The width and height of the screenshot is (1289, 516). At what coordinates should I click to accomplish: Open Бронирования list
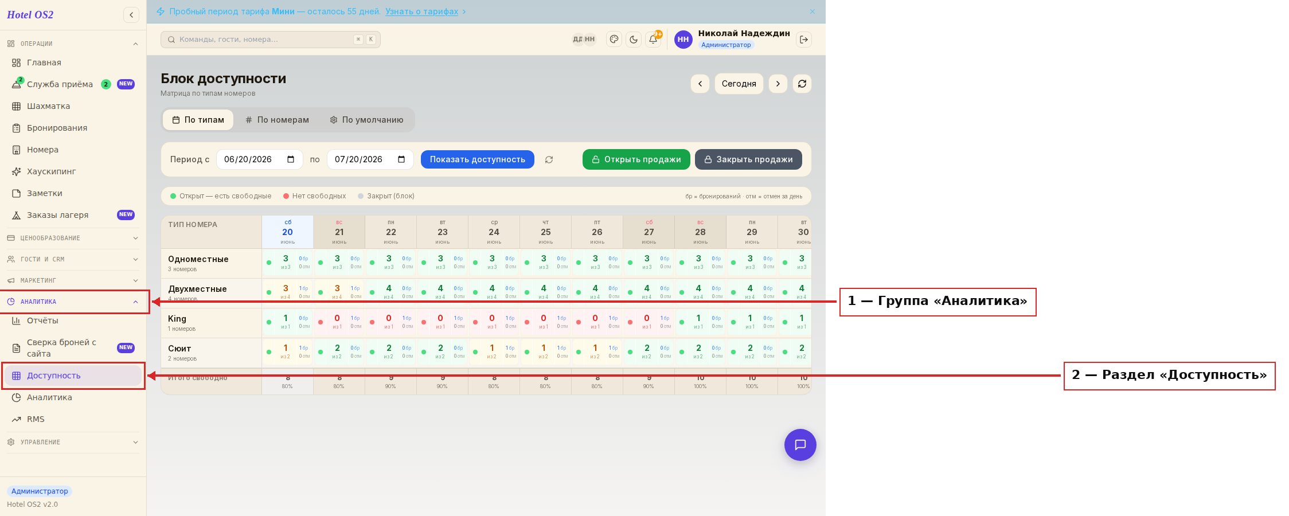tap(73, 128)
